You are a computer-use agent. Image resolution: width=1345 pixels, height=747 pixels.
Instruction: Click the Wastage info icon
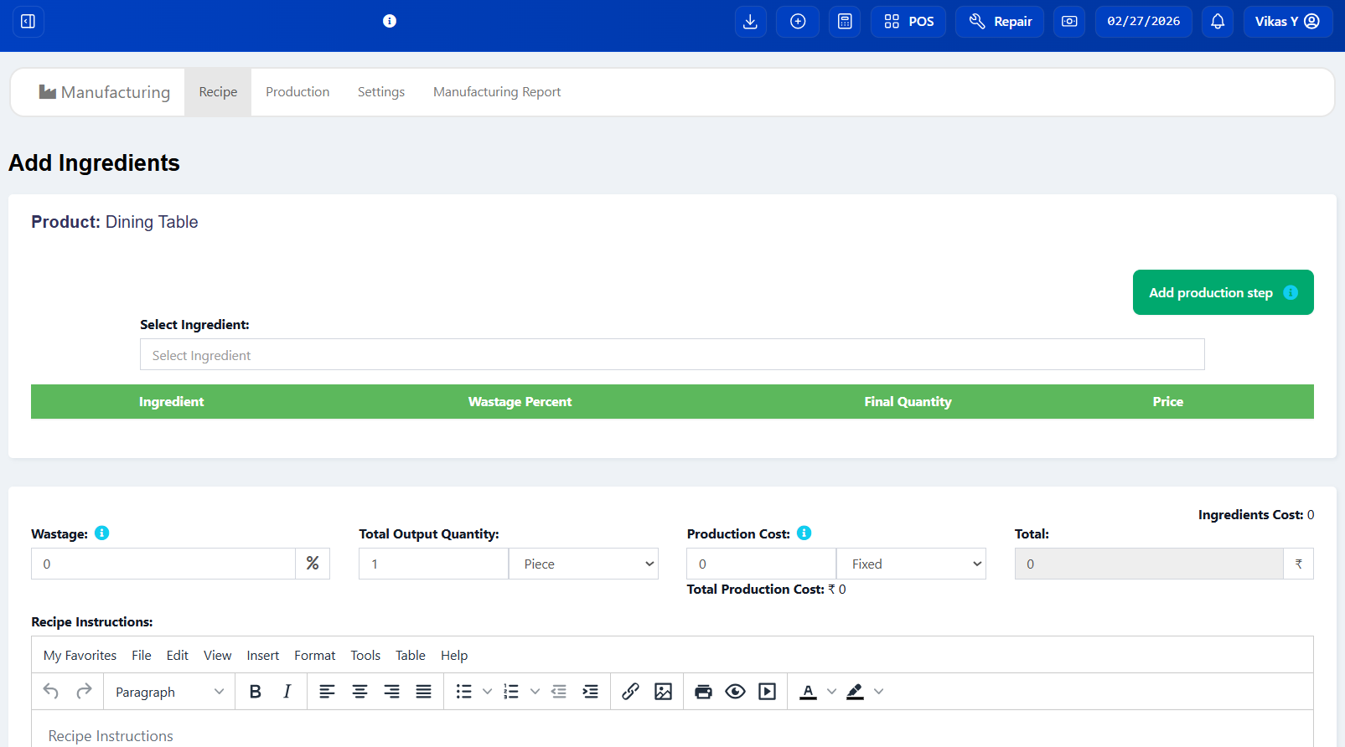click(102, 533)
